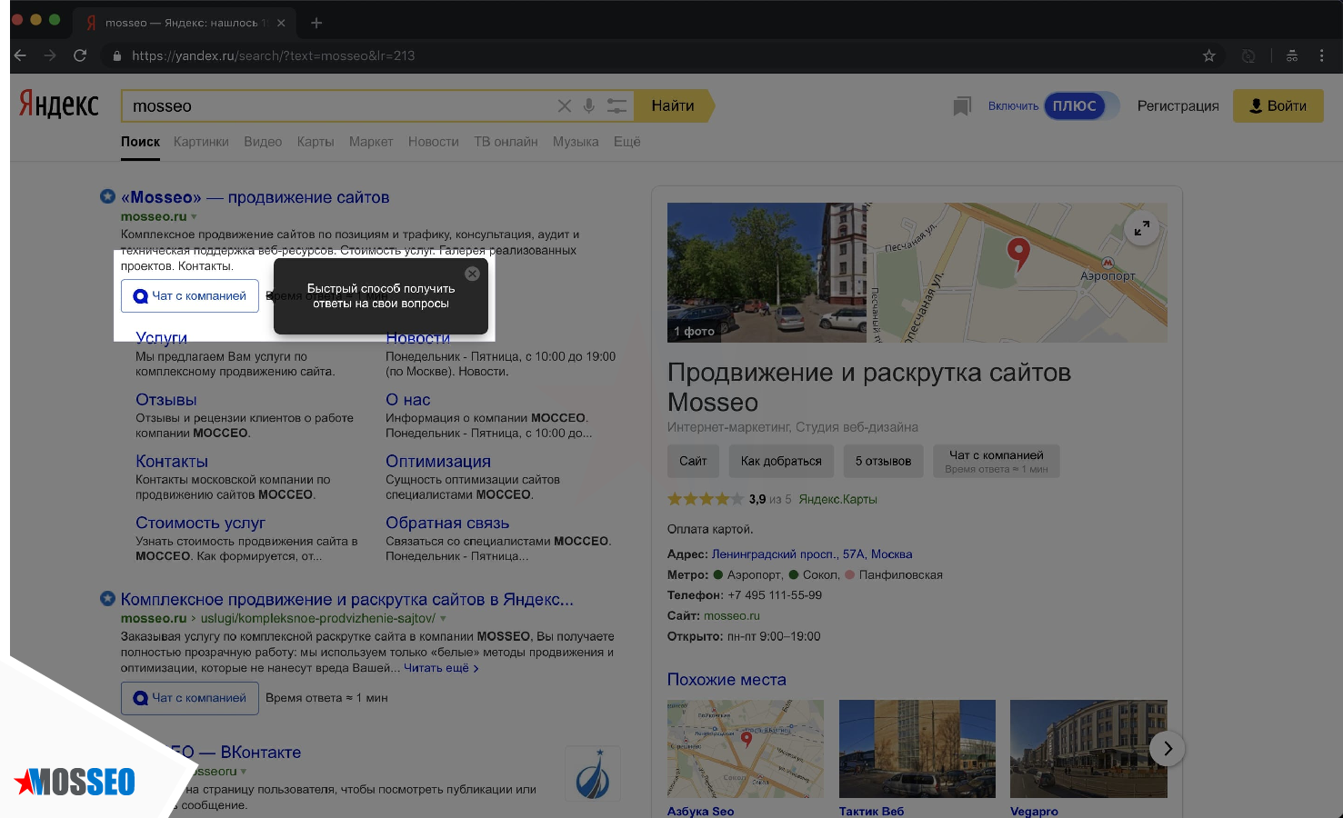Click Как добраться button

(781, 461)
